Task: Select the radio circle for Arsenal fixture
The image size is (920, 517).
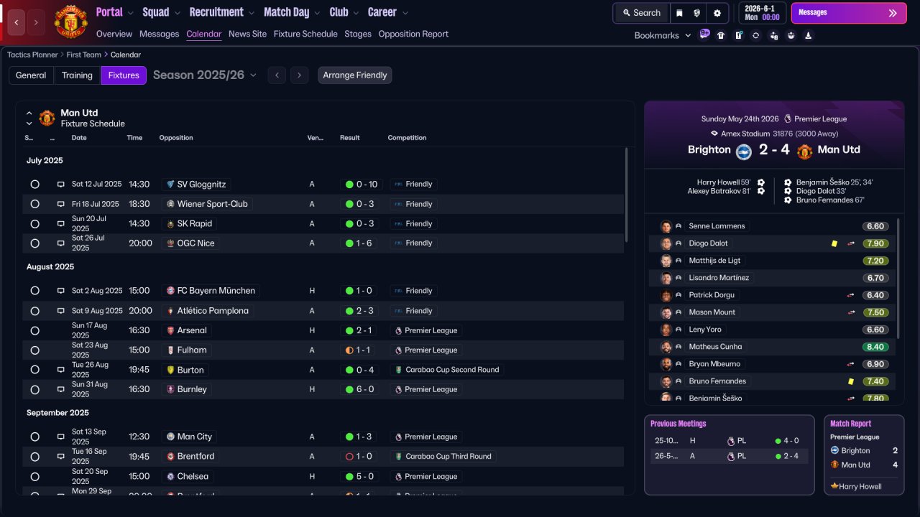Action: coord(34,330)
